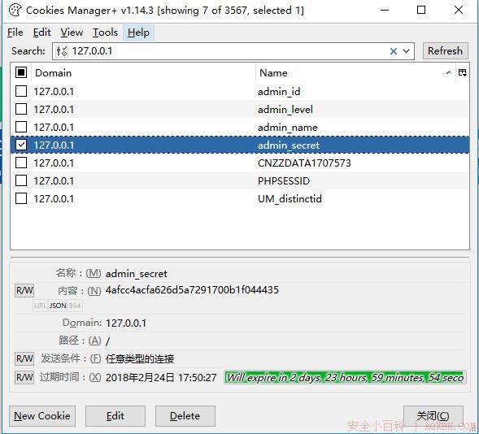This screenshot has width=479, height=434.
Task: Click the 127.0.0.1 domain cell of PHPSESSID row
Action: click(54, 181)
